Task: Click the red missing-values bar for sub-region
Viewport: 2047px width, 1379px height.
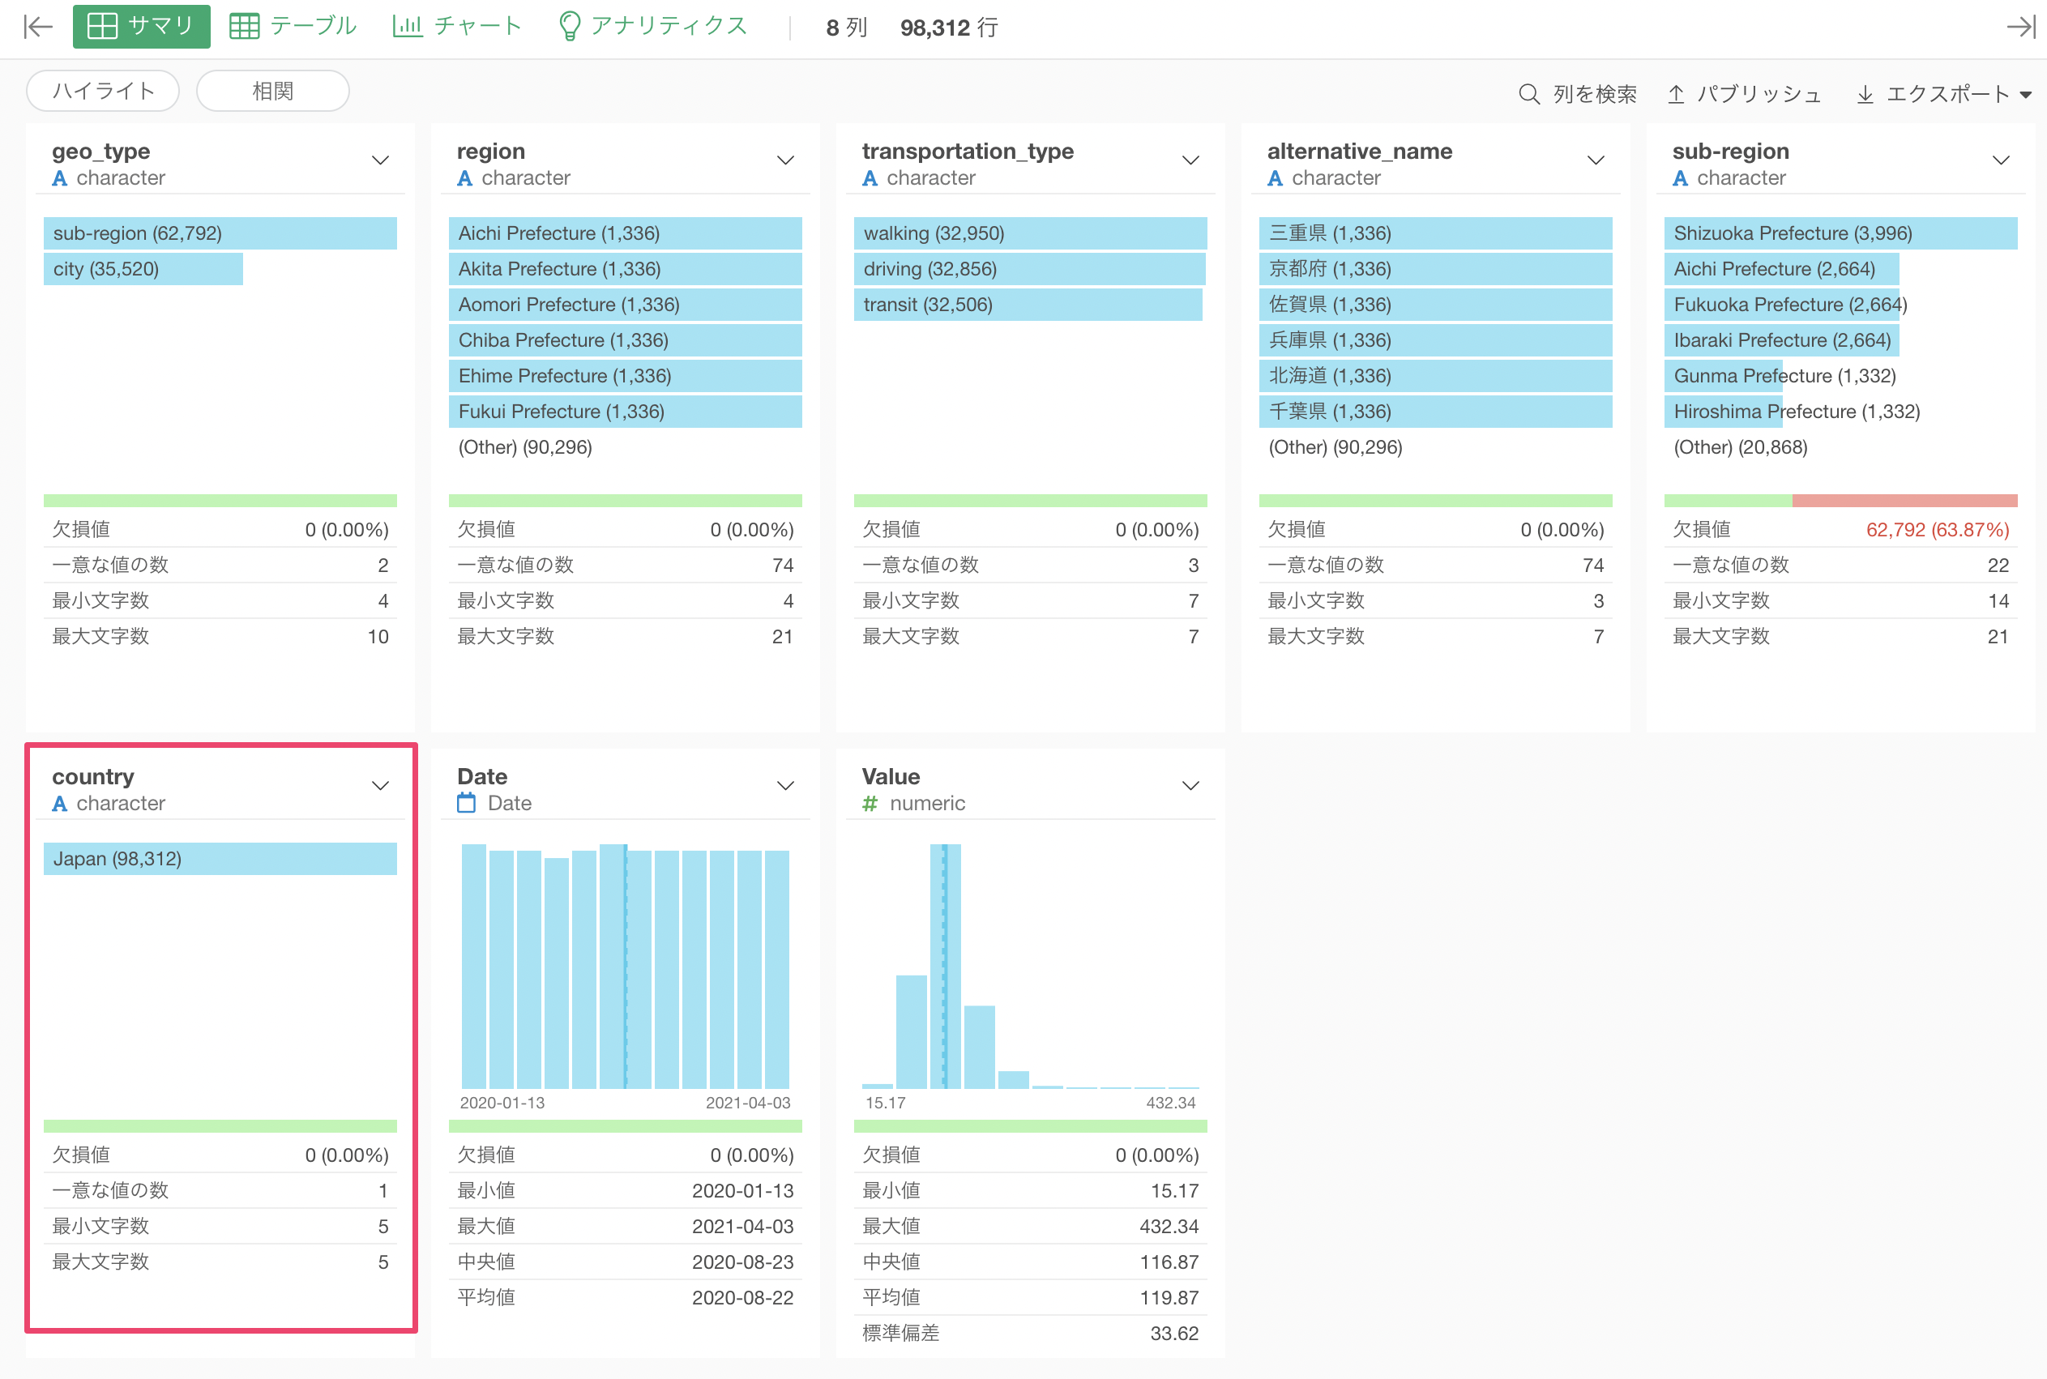Action: click(x=1904, y=501)
